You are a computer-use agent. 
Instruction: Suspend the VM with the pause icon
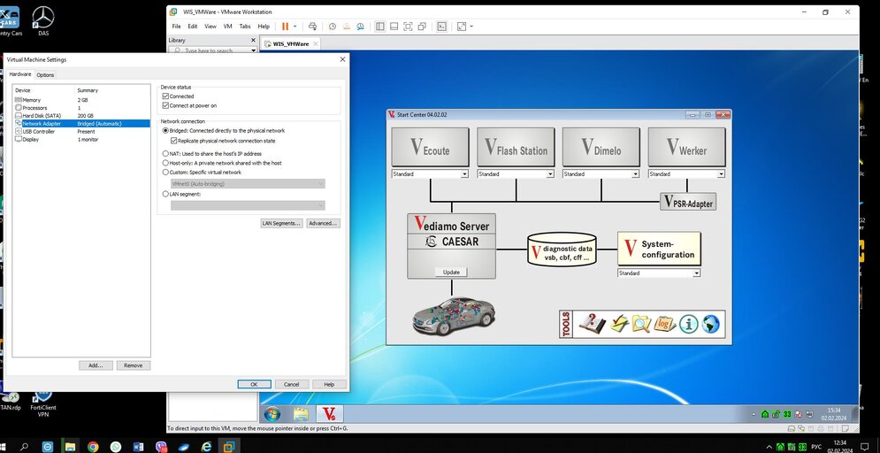(x=285, y=27)
